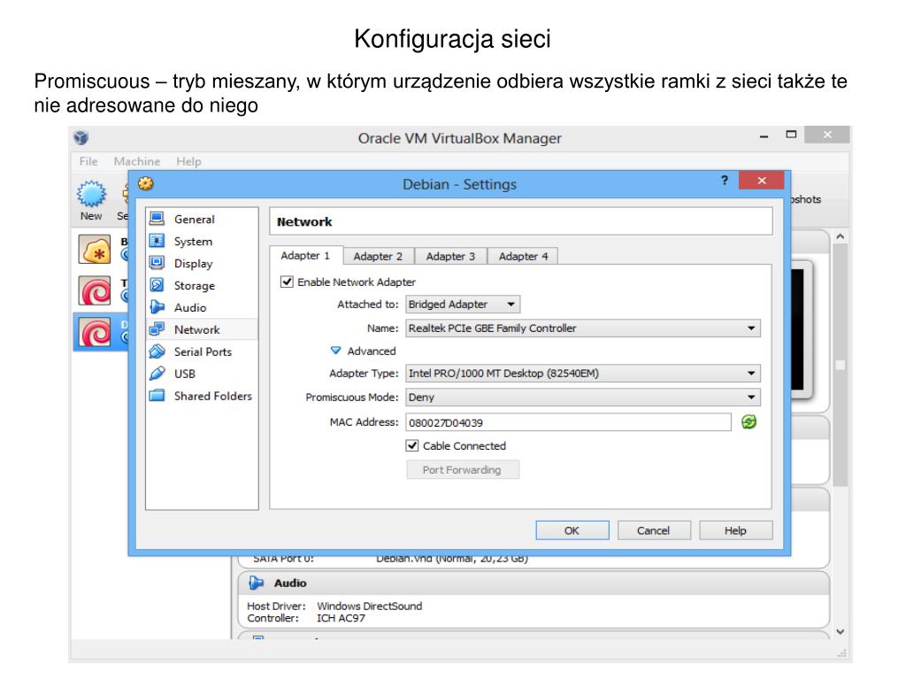
Task: Open the Attached to dropdown
Action: coord(462,305)
